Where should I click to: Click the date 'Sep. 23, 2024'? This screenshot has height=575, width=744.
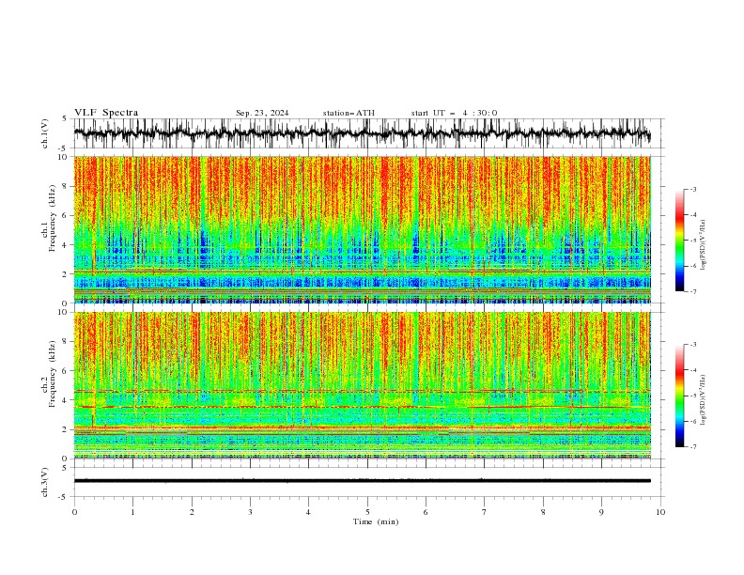coord(262,113)
